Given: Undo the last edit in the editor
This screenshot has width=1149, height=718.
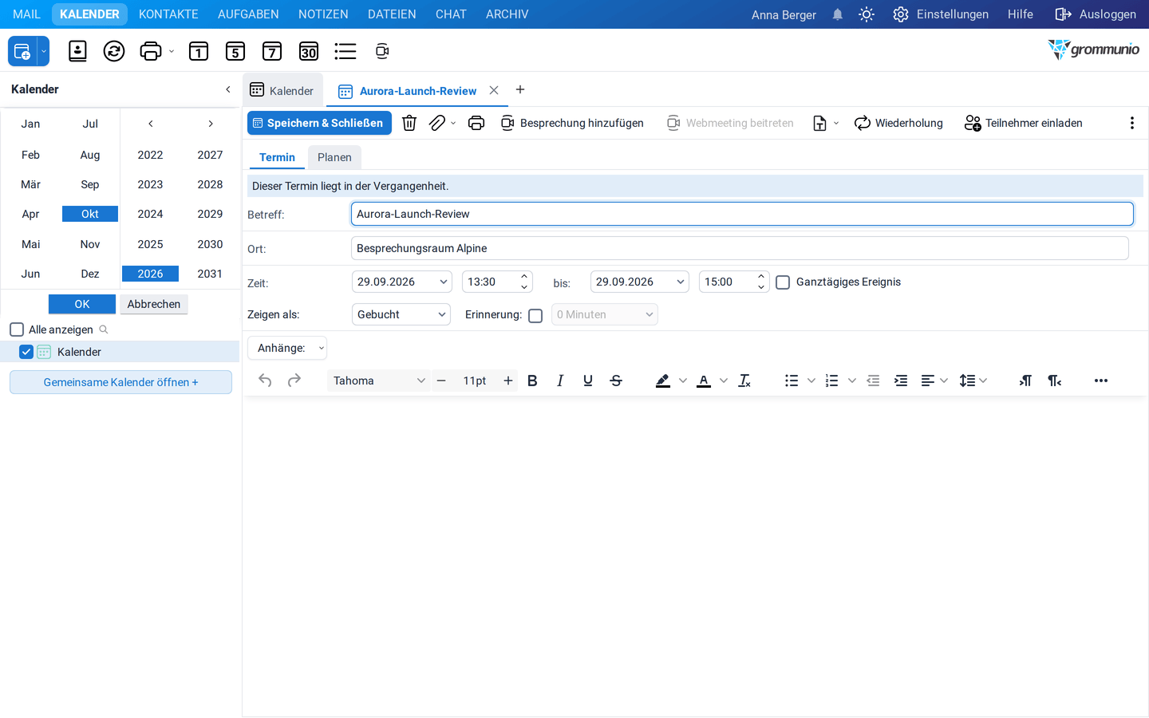Looking at the screenshot, I should [x=265, y=381].
